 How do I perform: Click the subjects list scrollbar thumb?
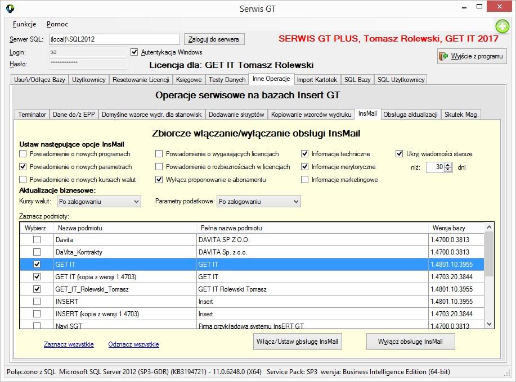489,254
